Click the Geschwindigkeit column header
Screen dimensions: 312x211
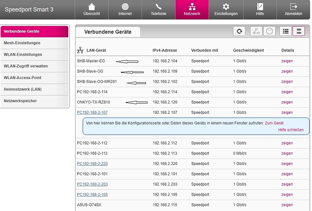pos(248,50)
